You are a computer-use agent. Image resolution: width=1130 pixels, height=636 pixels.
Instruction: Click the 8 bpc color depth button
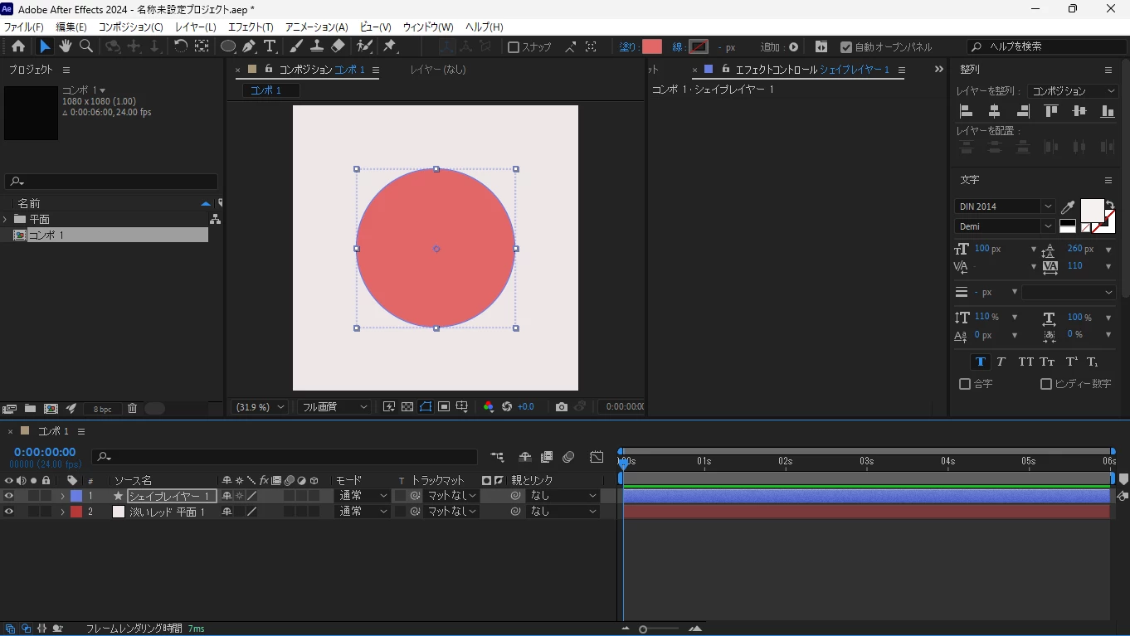click(x=102, y=409)
